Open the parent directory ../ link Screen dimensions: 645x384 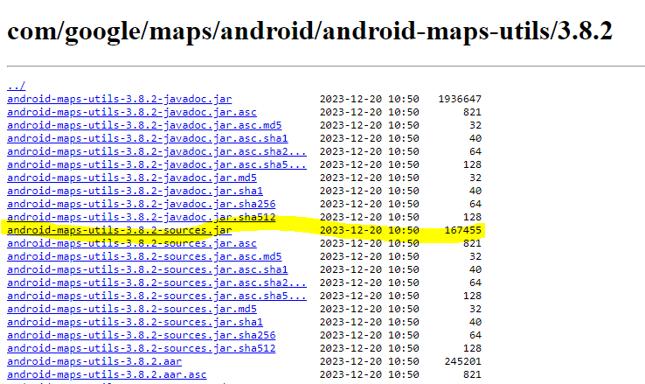(16, 86)
